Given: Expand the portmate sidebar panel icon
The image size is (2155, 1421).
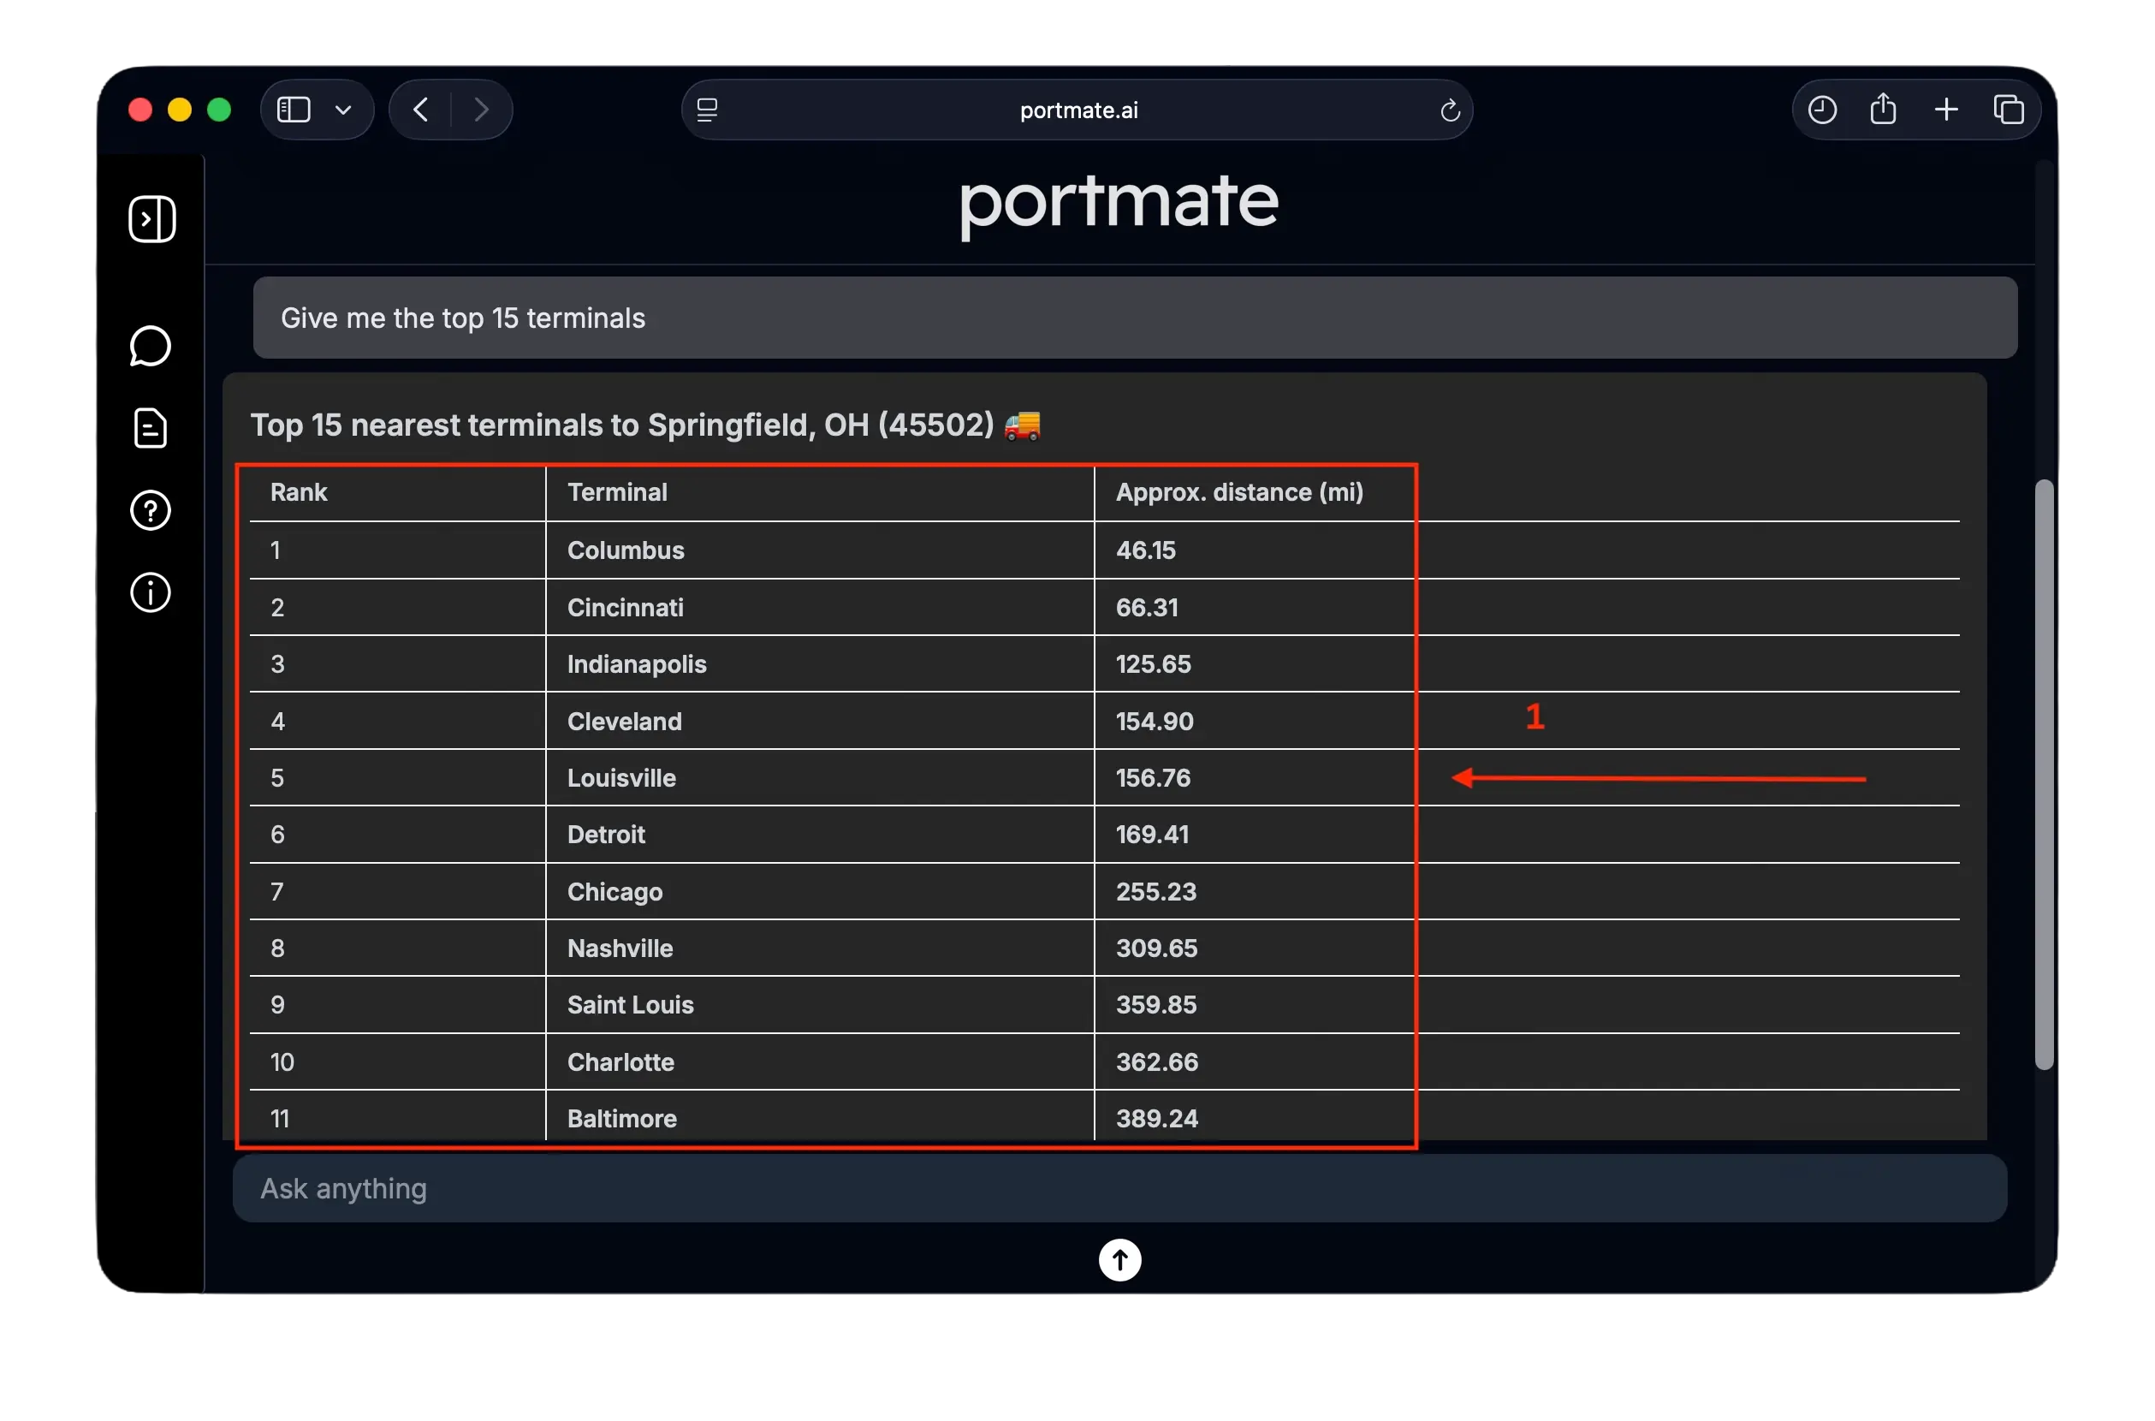Looking at the screenshot, I should pos(152,218).
